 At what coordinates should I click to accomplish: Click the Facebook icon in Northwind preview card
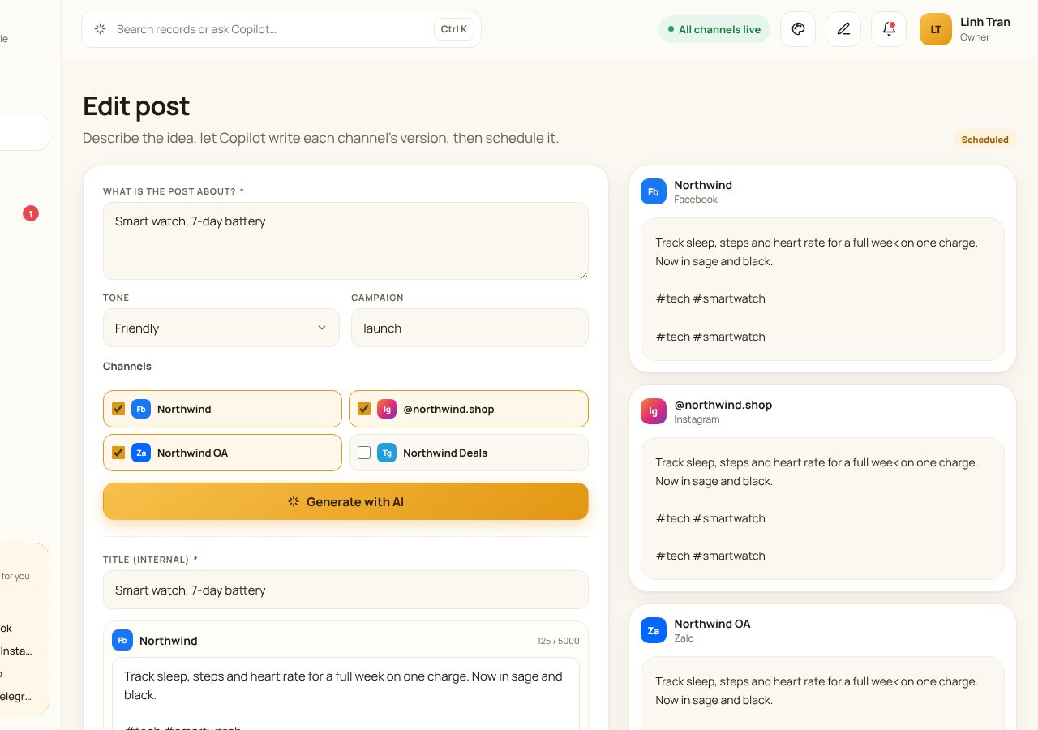654,191
